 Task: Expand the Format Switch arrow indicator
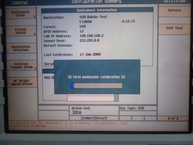35,34
